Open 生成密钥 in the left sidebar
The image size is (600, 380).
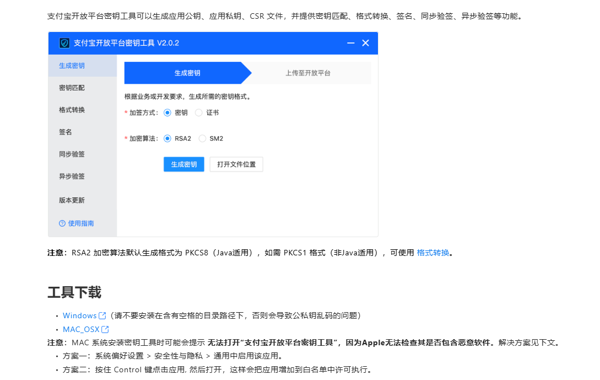[83, 66]
